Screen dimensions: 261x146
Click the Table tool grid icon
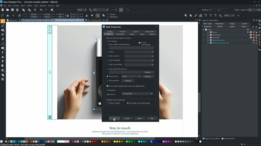tap(3, 79)
